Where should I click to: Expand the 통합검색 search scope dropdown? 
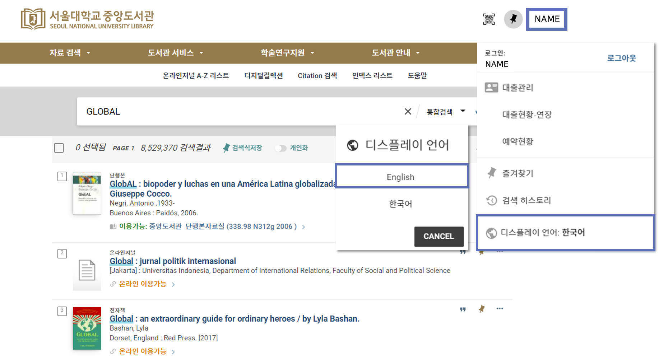tap(445, 111)
